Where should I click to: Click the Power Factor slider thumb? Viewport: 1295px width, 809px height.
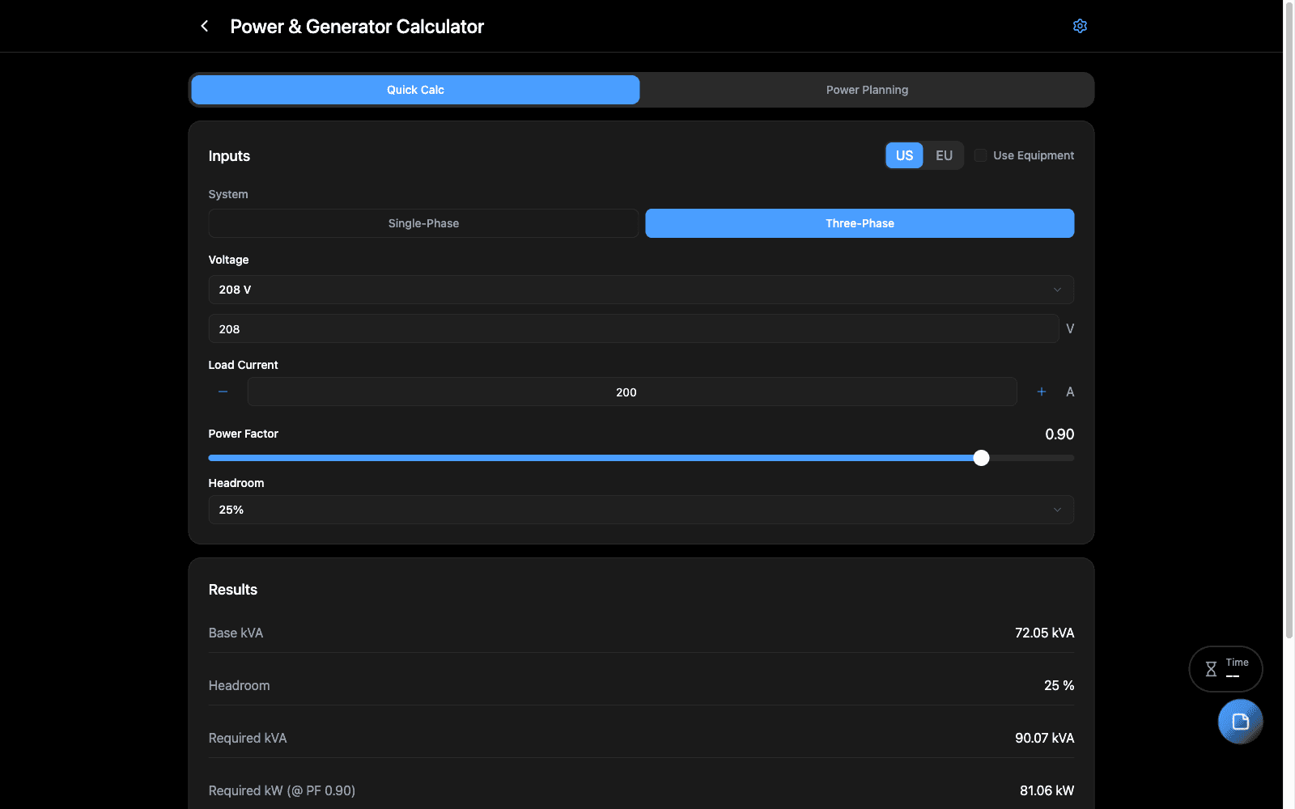[x=981, y=458]
